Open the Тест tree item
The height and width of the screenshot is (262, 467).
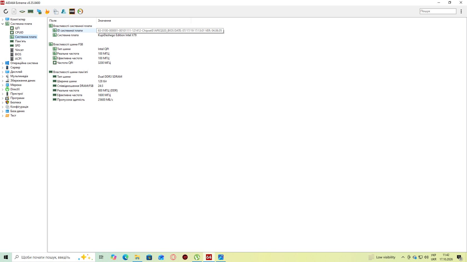tap(13, 116)
